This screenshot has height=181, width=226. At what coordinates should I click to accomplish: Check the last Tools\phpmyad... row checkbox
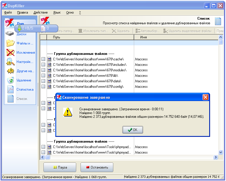click(43, 152)
